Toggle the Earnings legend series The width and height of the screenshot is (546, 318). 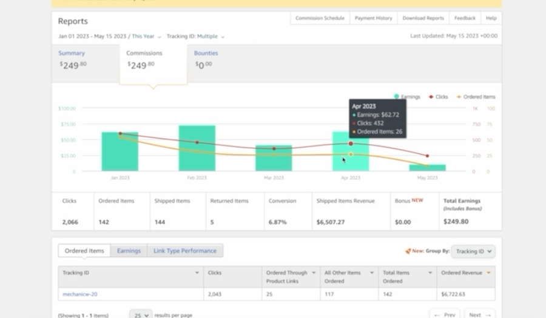[x=406, y=97]
